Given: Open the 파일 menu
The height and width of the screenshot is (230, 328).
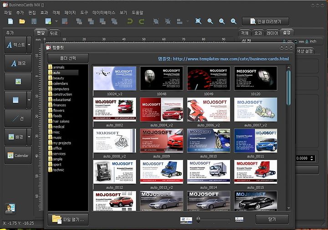Looking at the screenshot, I should [x=8, y=13].
